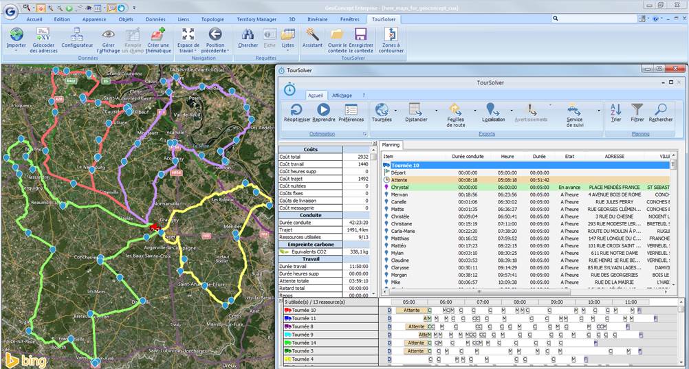Click Gérer l'affichage eye icon
This screenshot has width=689, height=369.
[108, 35]
